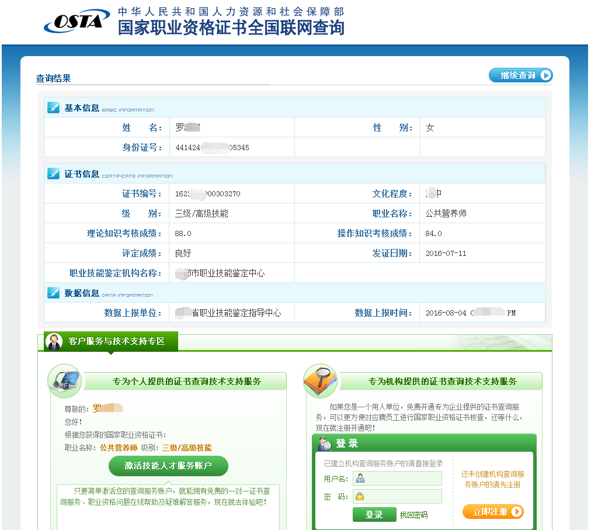Click the 激活技能人才服务账户 button
The width and height of the screenshot is (591, 530).
tap(168, 466)
